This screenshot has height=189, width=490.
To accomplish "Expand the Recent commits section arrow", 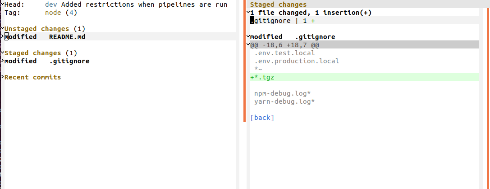I will point(2,77).
